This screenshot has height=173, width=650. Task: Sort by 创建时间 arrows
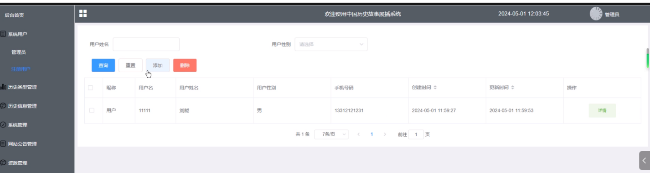pyautogui.click(x=435, y=88)
